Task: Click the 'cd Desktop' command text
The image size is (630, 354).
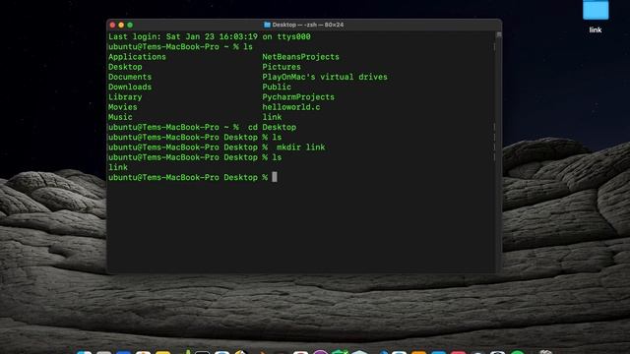Action: (272, 127)
